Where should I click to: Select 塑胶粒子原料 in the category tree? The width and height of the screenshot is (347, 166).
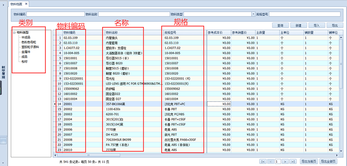point(30,47)
